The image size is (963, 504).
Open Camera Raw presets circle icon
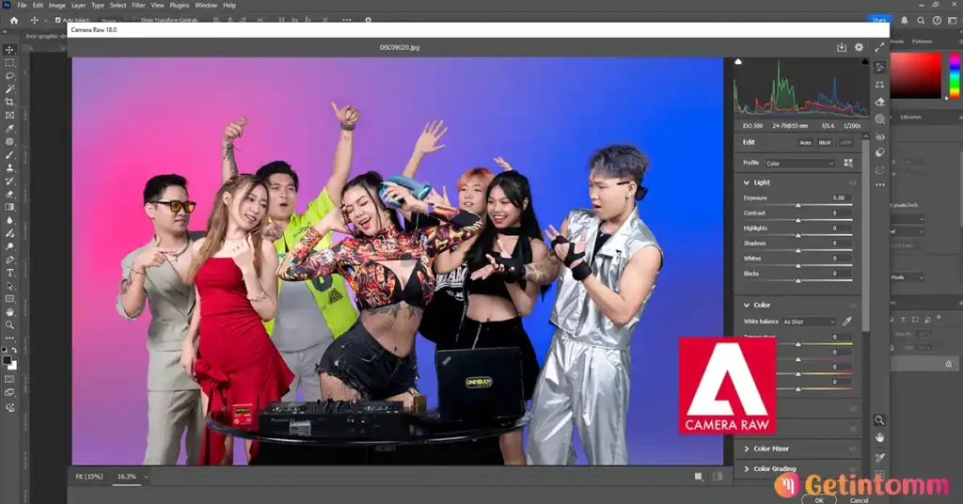coord(879,152)
